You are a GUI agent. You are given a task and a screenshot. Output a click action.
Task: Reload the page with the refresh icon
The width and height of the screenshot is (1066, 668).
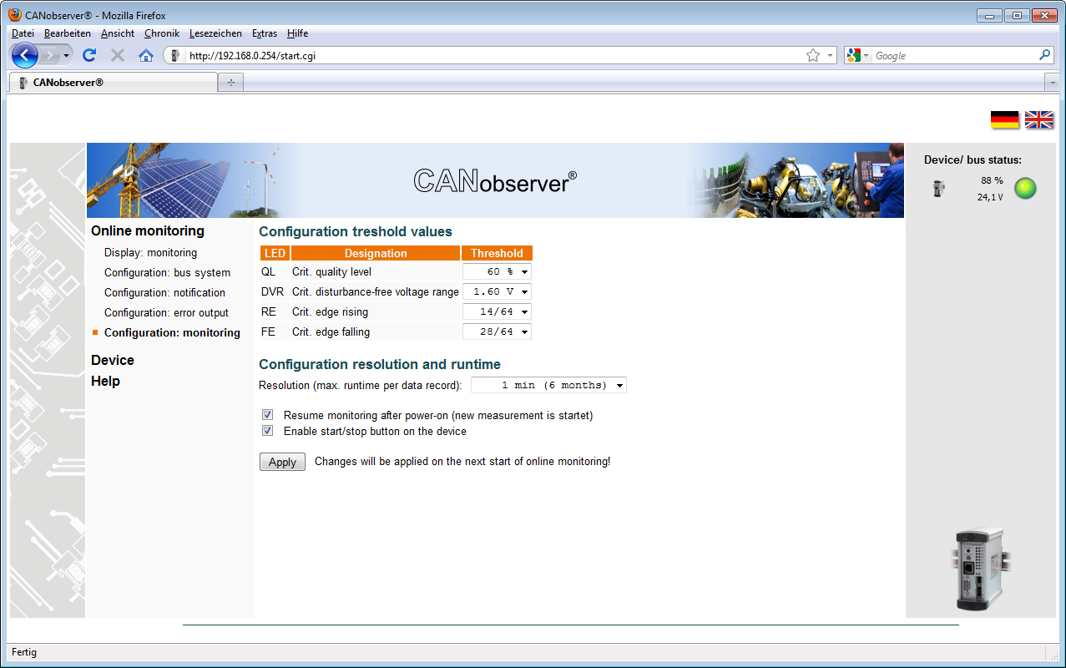(89, 56)
